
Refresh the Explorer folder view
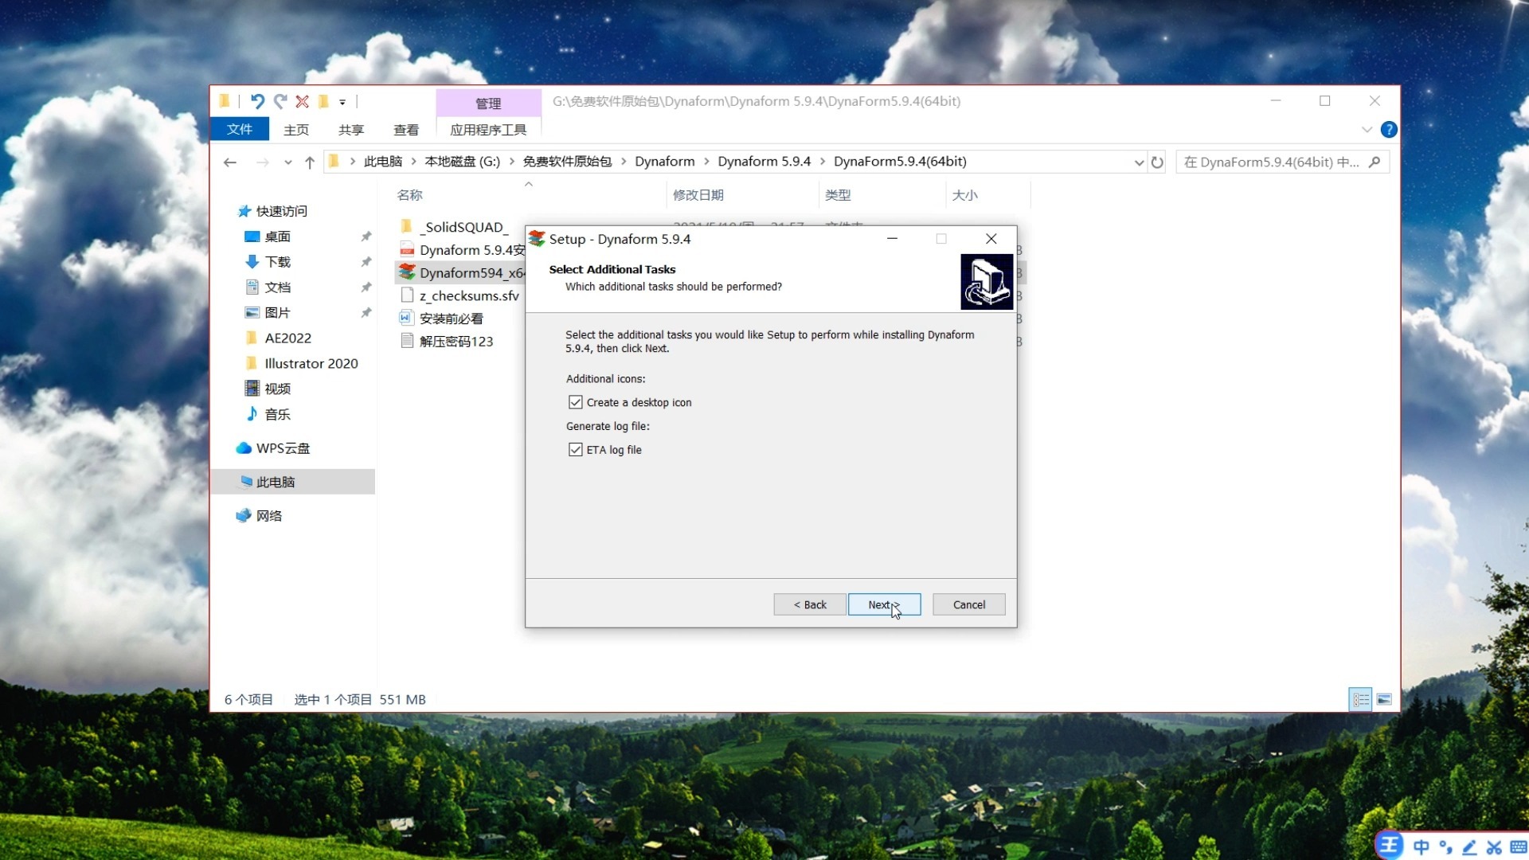pyautogui.click(x=1157, y=162)
